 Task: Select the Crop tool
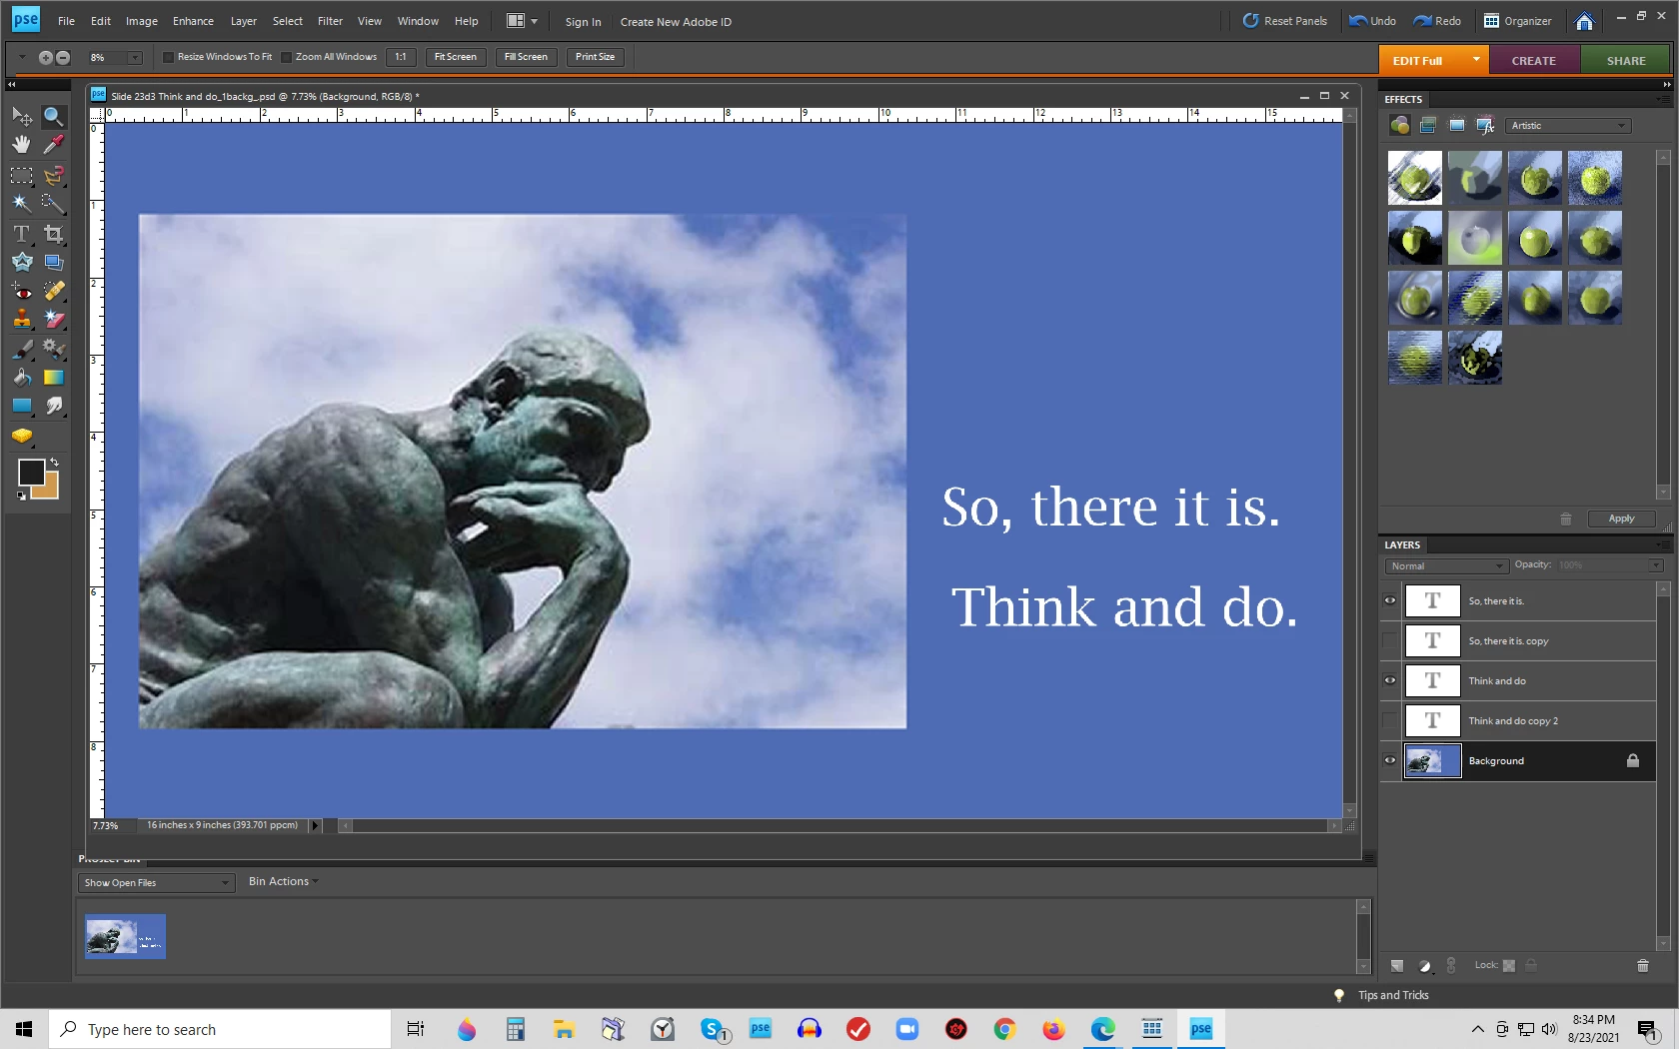pyautogui.click(x=53, y=234)
